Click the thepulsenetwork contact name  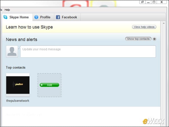click(18, 101)
